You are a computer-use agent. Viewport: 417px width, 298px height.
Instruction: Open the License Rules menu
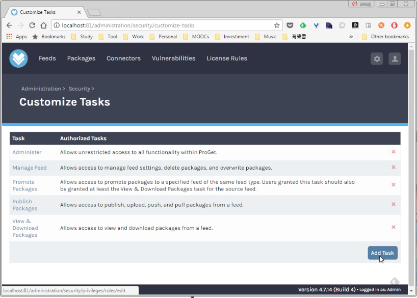point(227,58)
